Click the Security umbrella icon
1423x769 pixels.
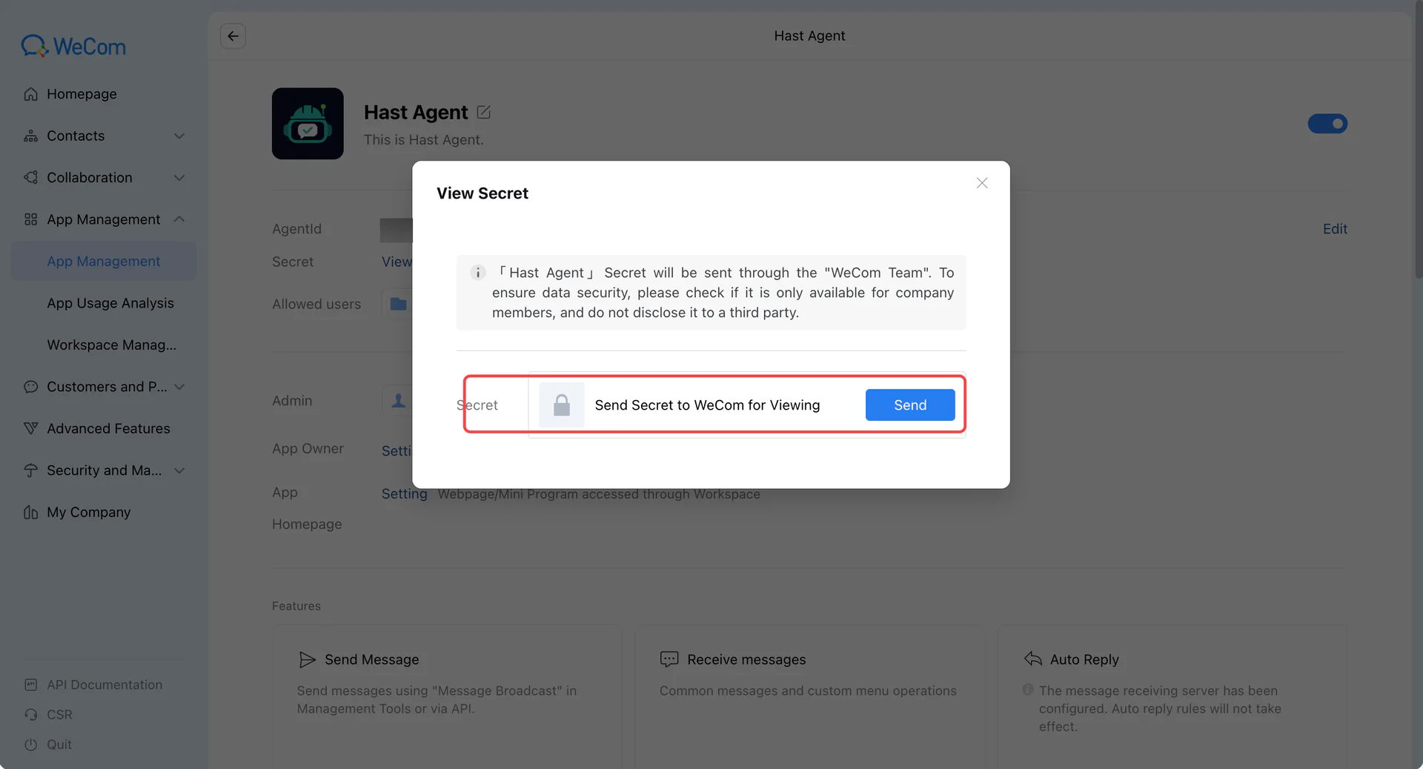[30, 470]
